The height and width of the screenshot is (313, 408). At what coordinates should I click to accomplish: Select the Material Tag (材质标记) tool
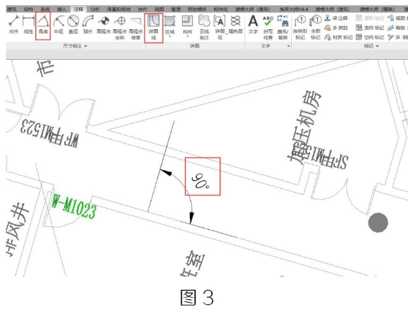(x=339, y=37)
